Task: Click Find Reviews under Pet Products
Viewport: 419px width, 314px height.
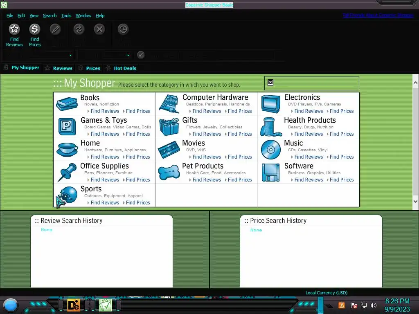Action: click(x=207, y=180)
